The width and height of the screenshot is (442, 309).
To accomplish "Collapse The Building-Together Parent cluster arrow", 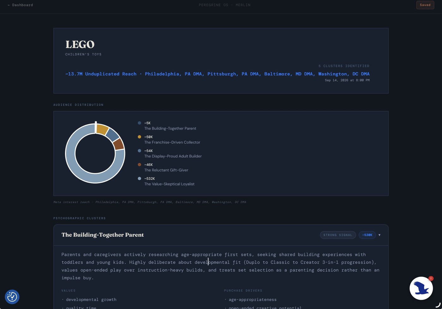I will tap(379, 235).
